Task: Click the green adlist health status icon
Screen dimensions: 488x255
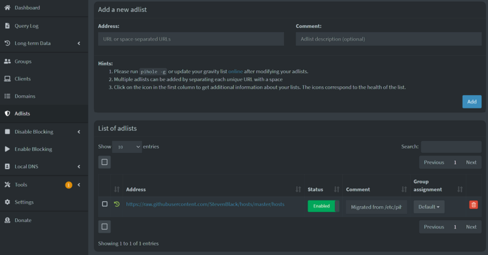Action: point(116,204)
